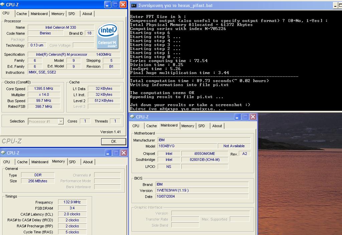
Task: Click Southbridge value 82801DB (ICH4-M)
Action: point(205,160)
